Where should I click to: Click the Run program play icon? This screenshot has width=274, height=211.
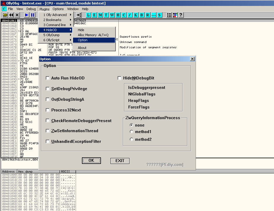[27, 15]
